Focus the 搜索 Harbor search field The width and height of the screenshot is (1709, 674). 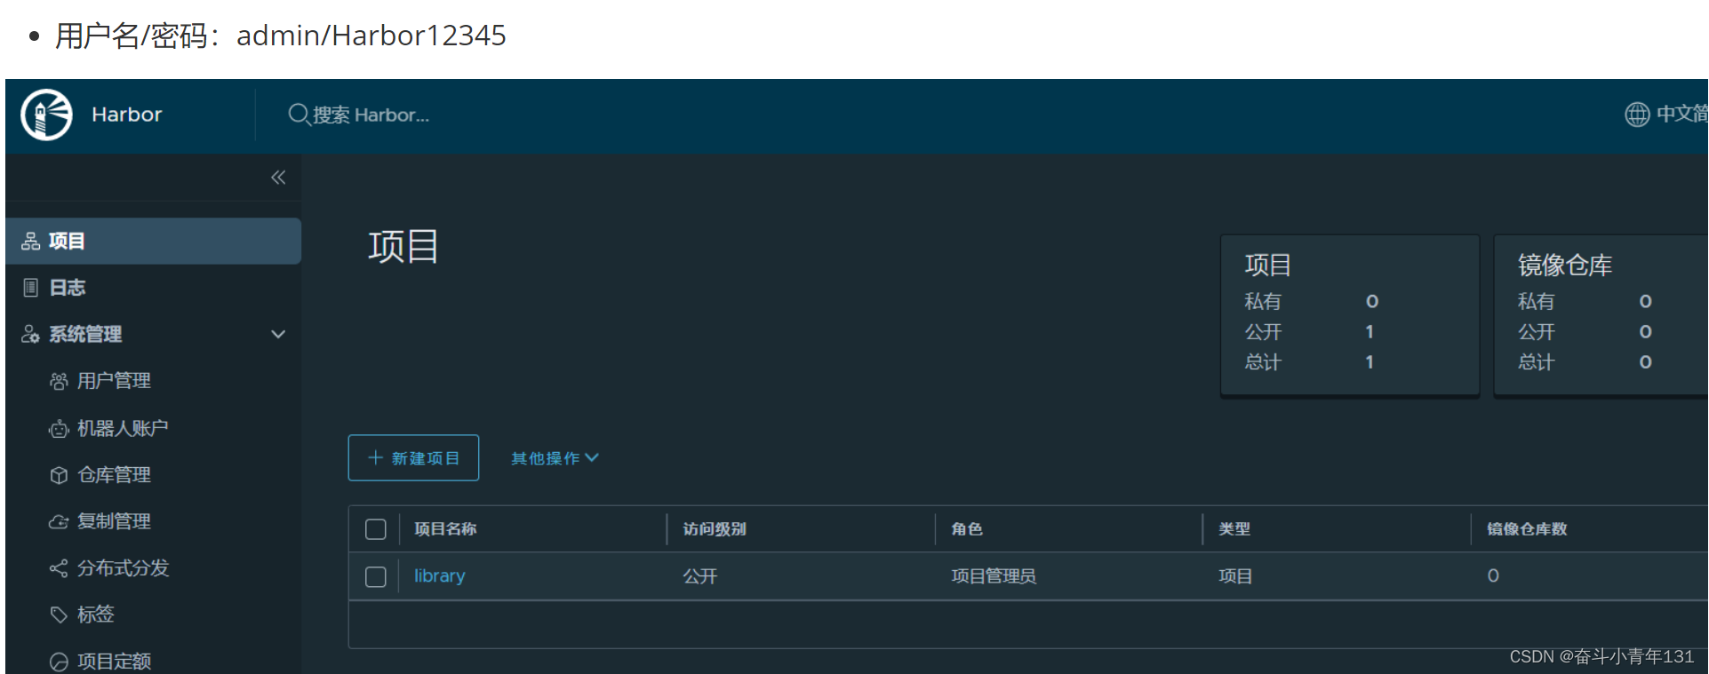pos(371,115)
